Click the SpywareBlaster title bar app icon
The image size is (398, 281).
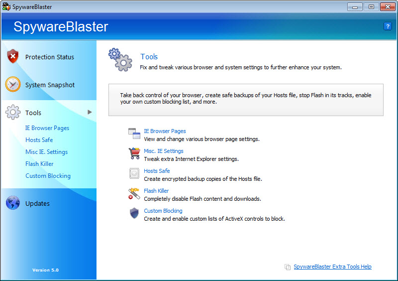[x=6, y=6]
